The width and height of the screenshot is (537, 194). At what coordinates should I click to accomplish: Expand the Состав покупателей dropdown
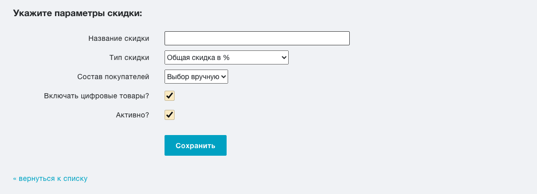(196, 77)
